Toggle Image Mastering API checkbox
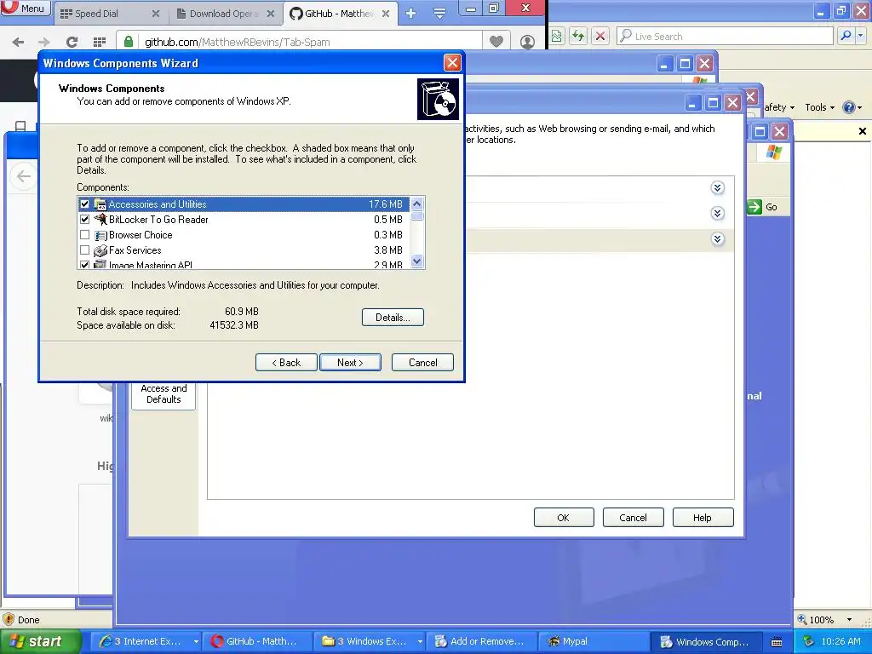The height and width of the screenshot is (654, 872). [x=84, y=265]
